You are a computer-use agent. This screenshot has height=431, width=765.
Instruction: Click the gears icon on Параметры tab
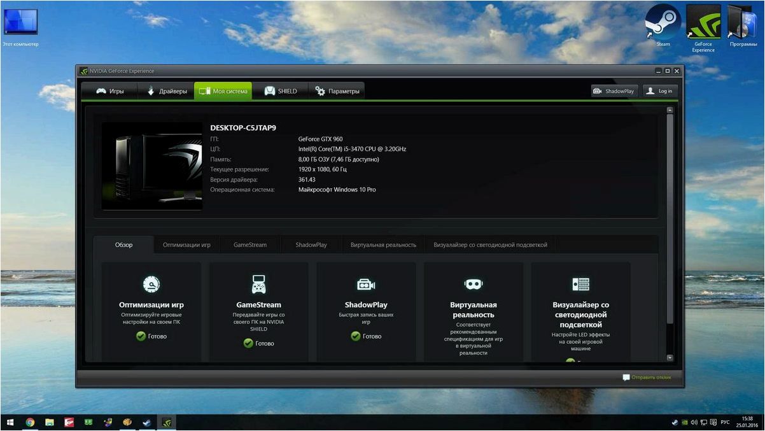coord(320,91)
